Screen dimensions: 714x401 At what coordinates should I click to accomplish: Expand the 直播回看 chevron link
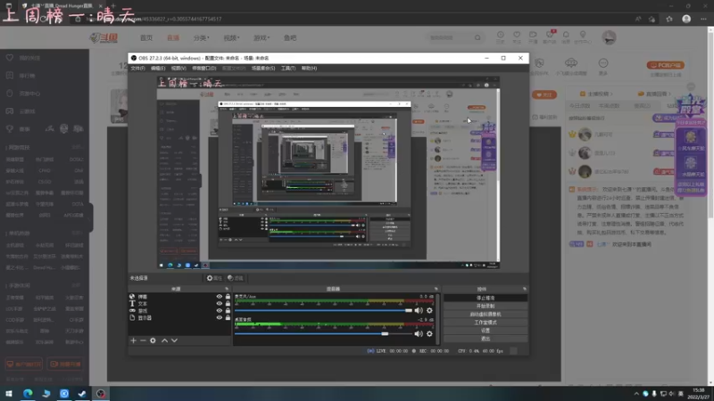654,94
